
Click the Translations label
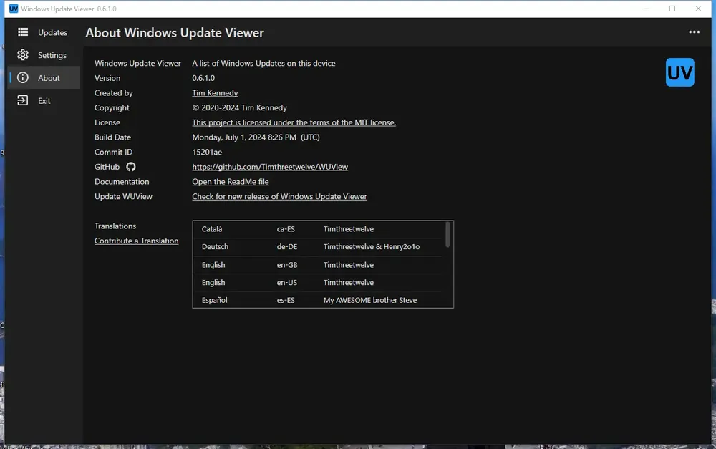click(115, 226)
